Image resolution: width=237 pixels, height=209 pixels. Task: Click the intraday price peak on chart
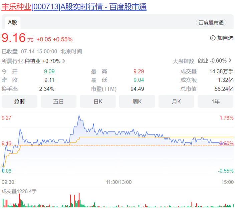coord(79,116)
